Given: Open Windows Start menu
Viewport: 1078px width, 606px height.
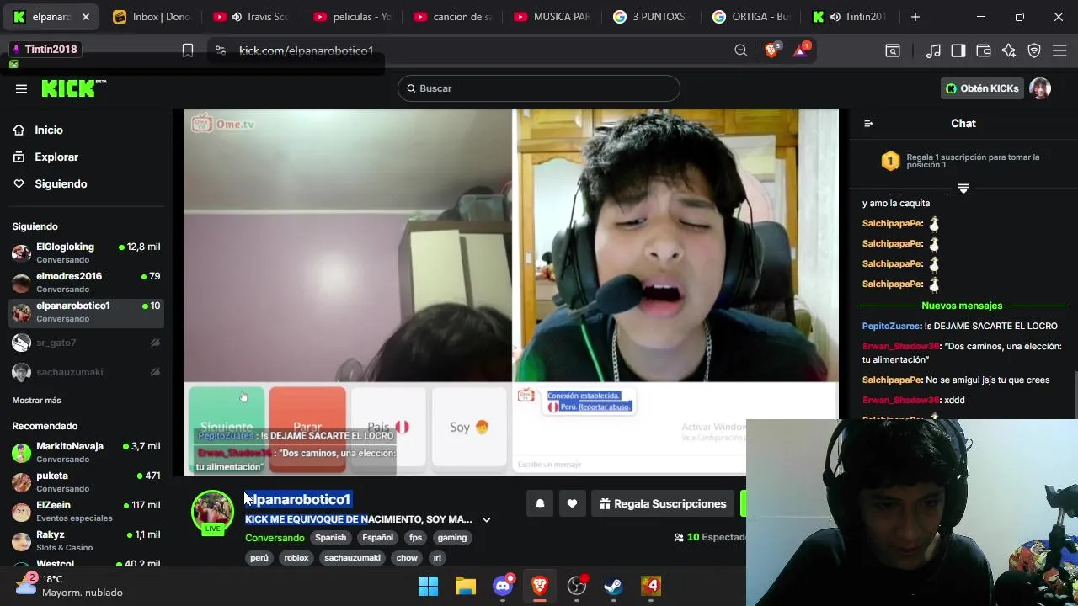Looking at the screenshot, I should 428,586.
